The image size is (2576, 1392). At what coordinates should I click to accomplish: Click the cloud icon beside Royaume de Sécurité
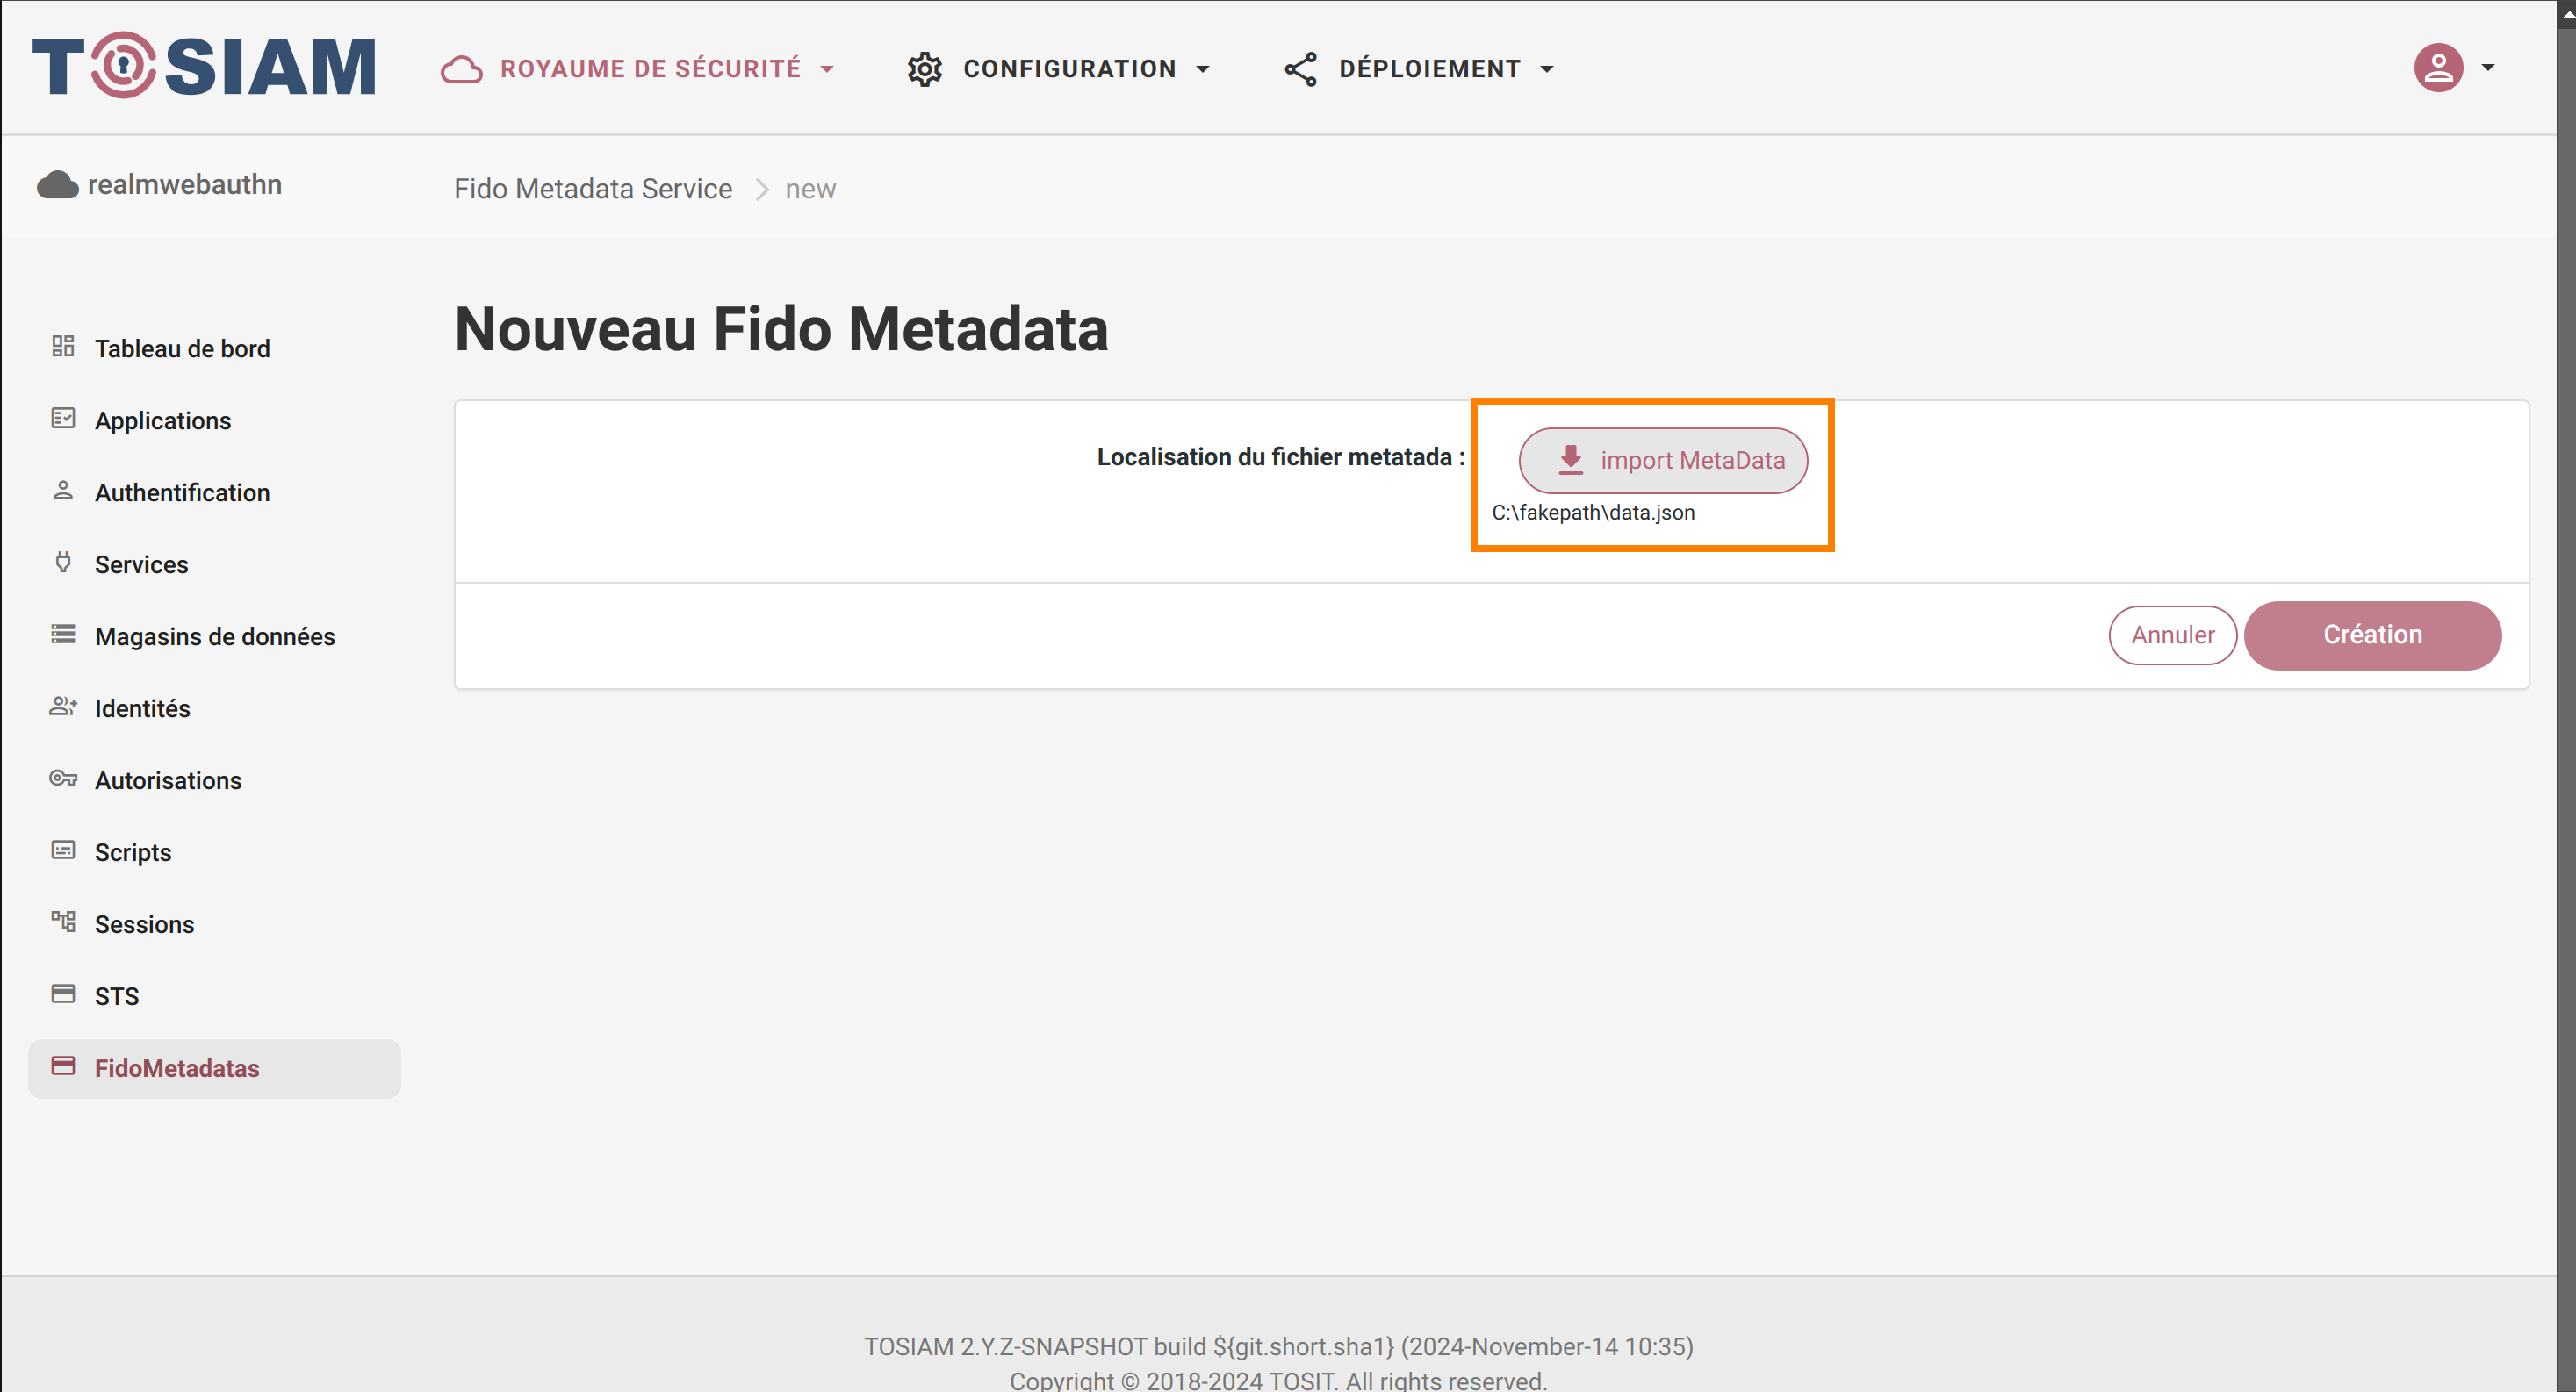[462, 69]
